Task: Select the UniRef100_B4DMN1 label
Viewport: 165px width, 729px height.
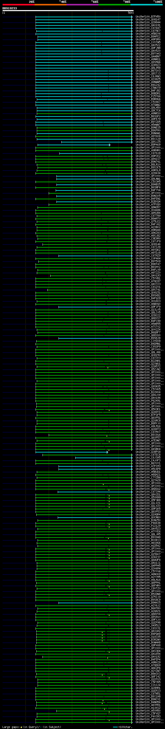Action: pos(148,344)
